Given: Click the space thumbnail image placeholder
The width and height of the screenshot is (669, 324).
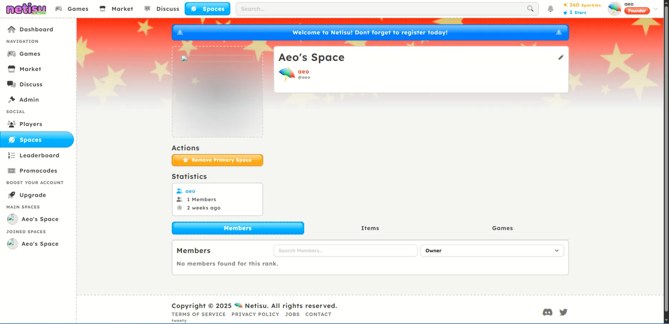Looking at the screenshot, I should click(x=217, y=92).
